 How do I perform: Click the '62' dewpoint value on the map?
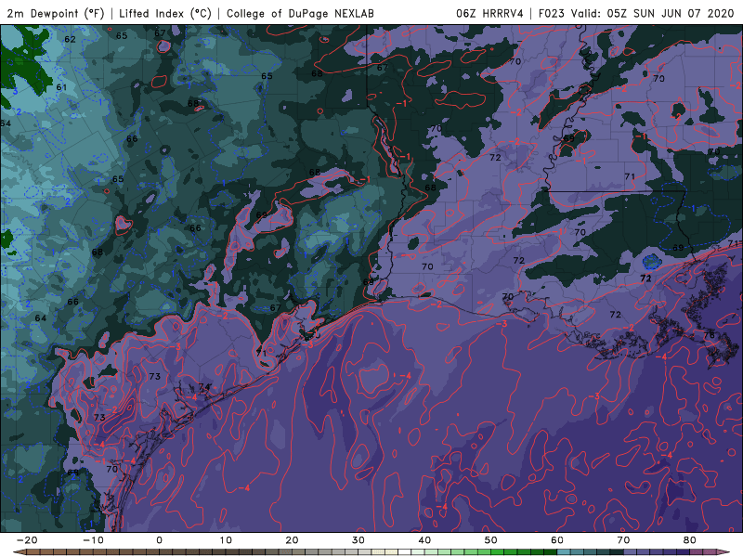pyautogui.click(x=70, y=39)
